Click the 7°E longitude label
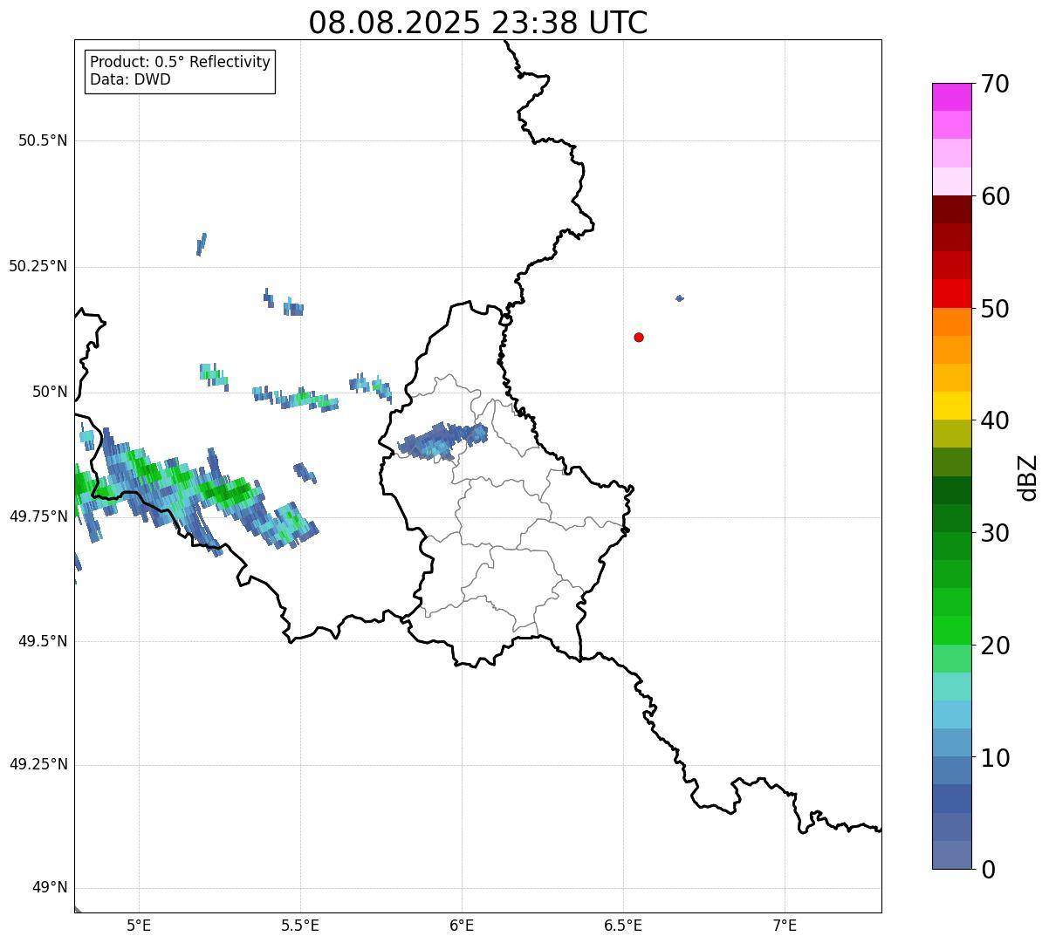1049x943 pixels. (x=785, y=925)
